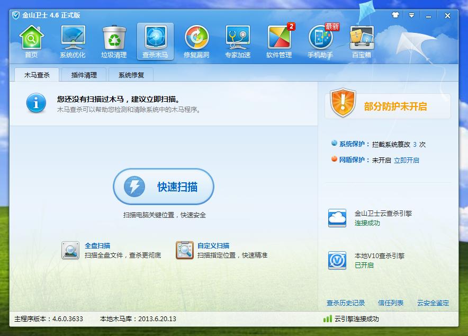This screenshot has width=468, height=336.
Task: Open 专家加速 expert acceleration
Action: (x=238, y=41)
